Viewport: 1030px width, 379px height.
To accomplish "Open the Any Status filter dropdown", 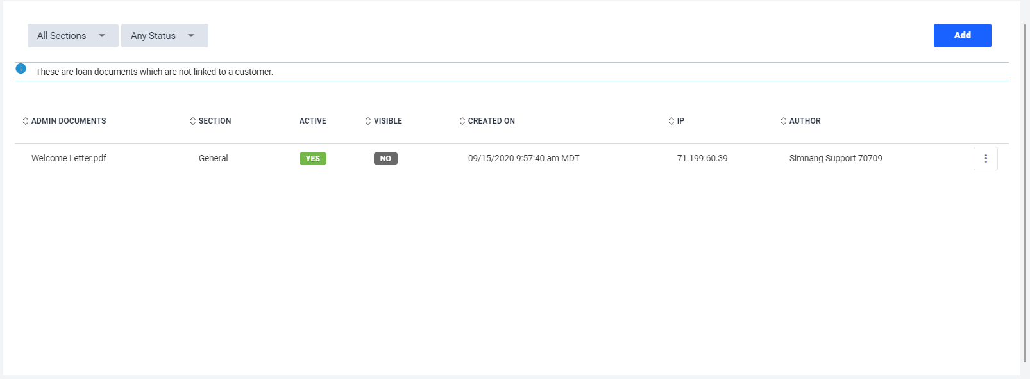I will [x=164, y=35].
